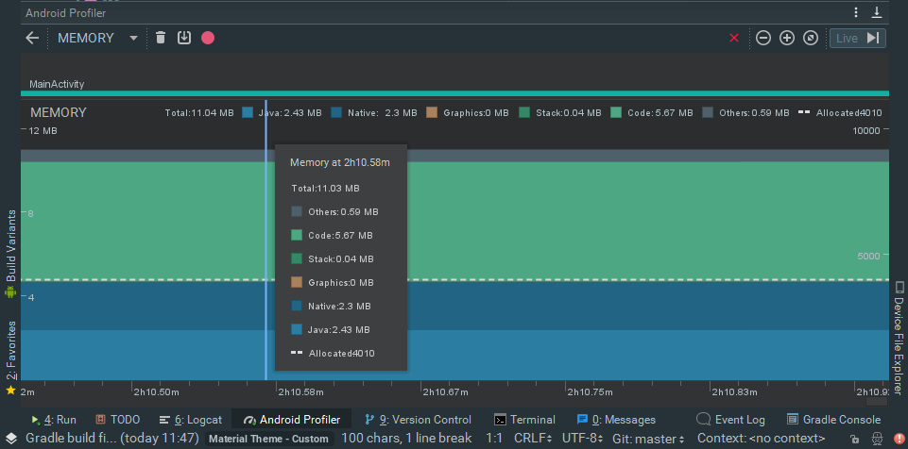Toggle the Live timeline button
Viewport: 908px width, 449px height.
click(857, 38)
